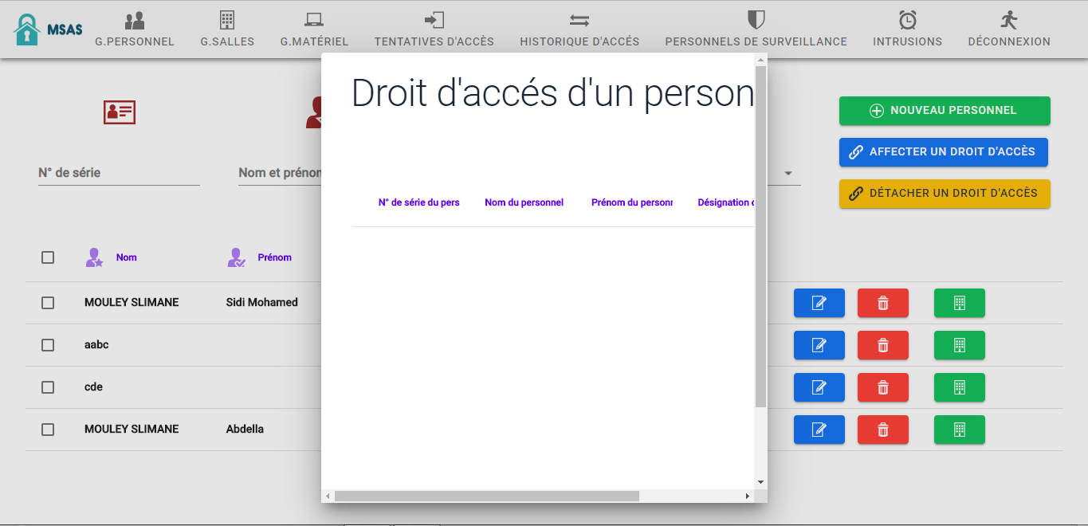Edit the Sidi Mohamed personnel row
The image size is (1088, 526).
tap(819, 303)
